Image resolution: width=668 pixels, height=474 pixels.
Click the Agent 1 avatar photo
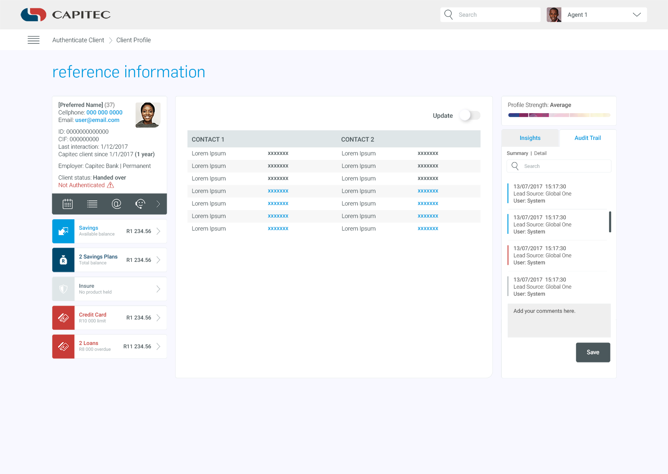click(554, 15)
